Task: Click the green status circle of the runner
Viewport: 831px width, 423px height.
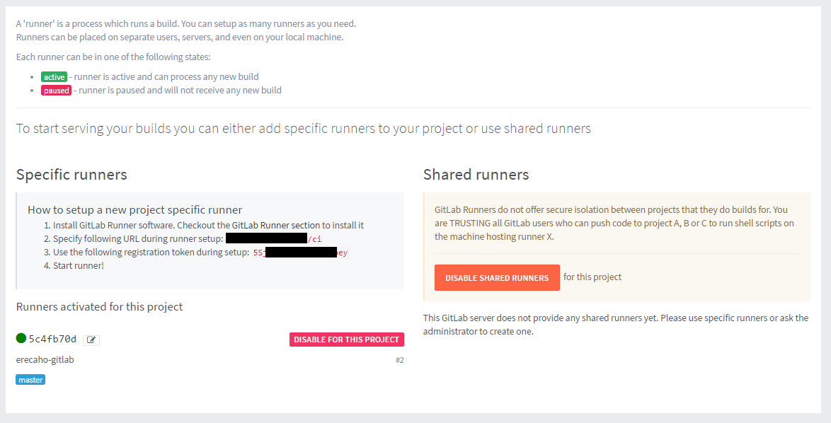Action: coord(21,339)
